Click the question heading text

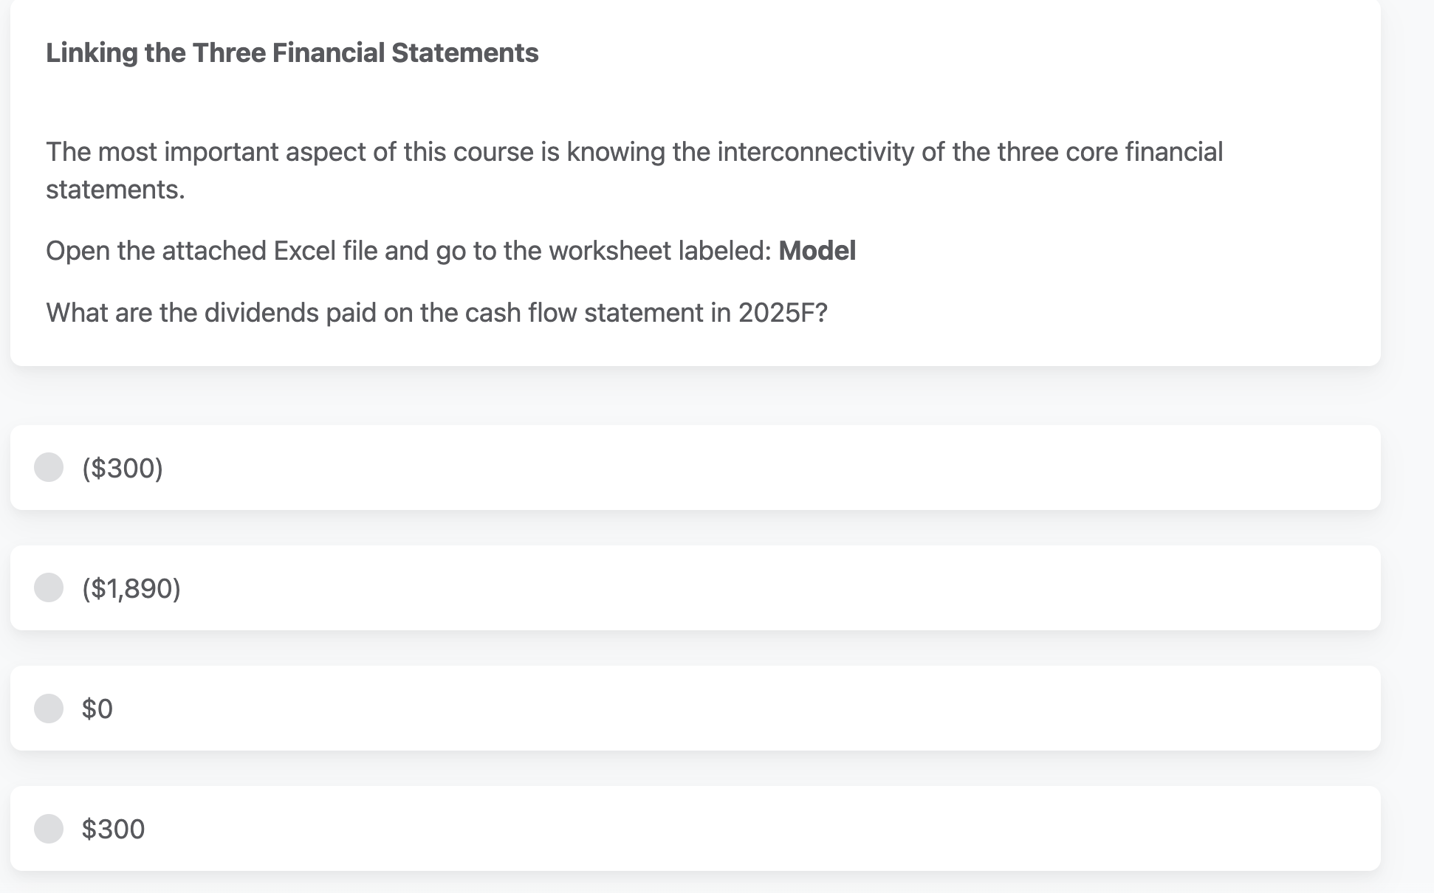[292, 52]
